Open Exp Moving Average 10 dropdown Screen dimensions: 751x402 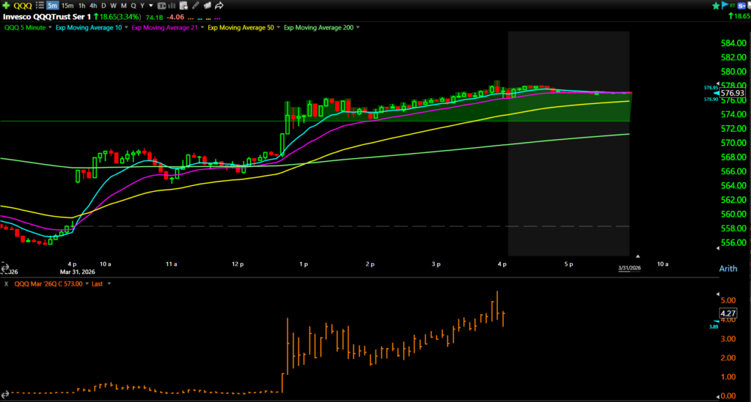pos(126,27)
